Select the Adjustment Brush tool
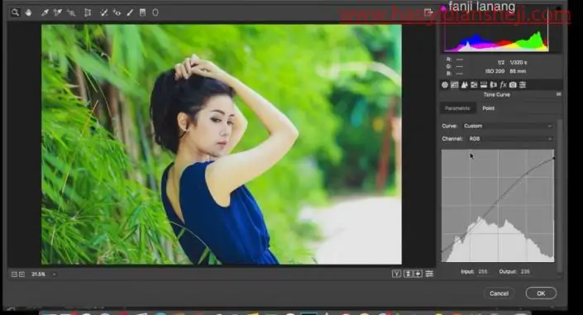Viewport: 583px width, 315px height. (130, 12)
